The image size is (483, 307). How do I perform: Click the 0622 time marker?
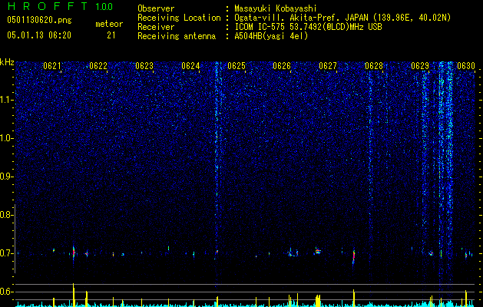click(98, 66)
